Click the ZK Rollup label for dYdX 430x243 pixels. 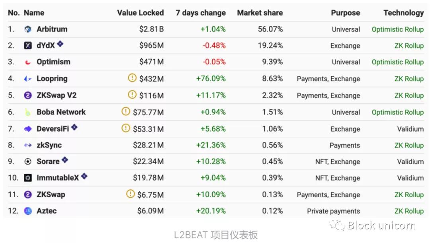pos(409,45)
